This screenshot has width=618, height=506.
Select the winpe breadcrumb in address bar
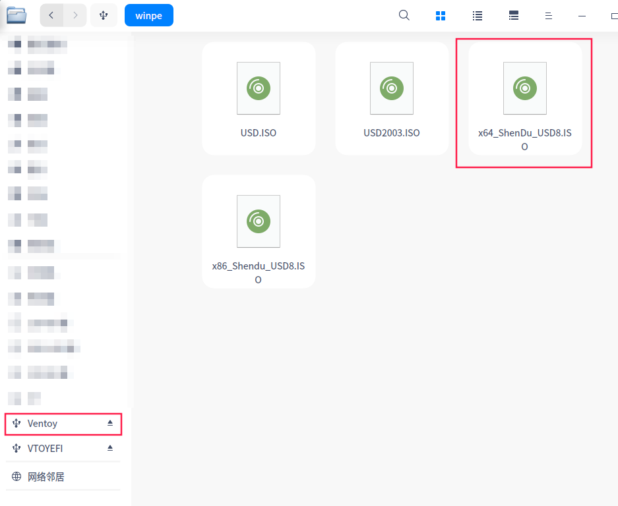click(148, 16)
